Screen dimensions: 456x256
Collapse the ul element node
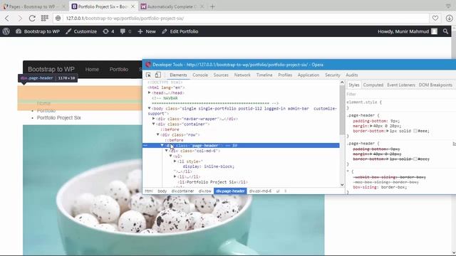[x=171, y=156]
